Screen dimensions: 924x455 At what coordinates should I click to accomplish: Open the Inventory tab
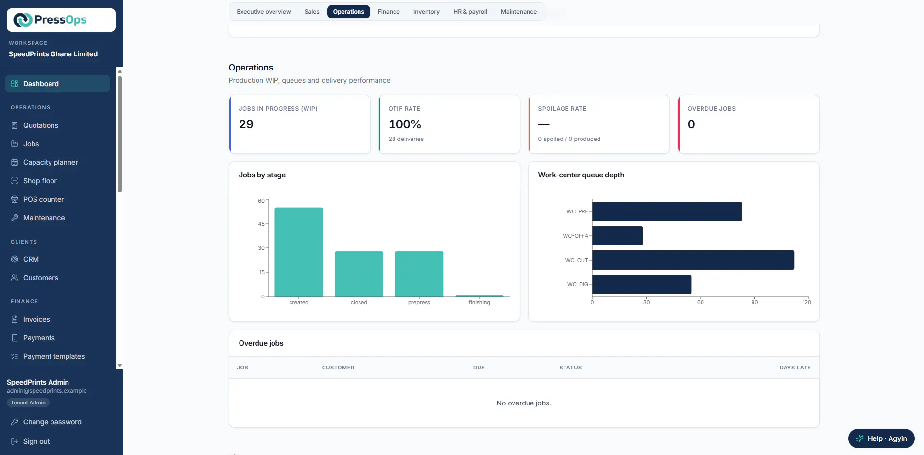click(x=427, y=12)
